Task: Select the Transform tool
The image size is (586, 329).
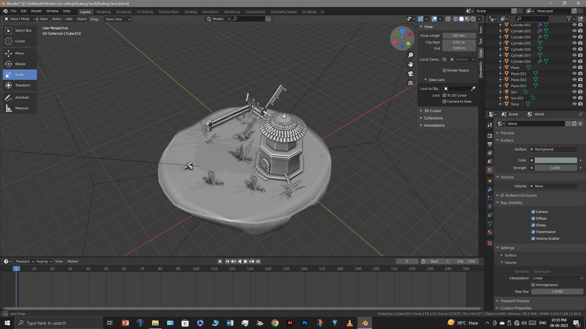Action: click(20, 85)
